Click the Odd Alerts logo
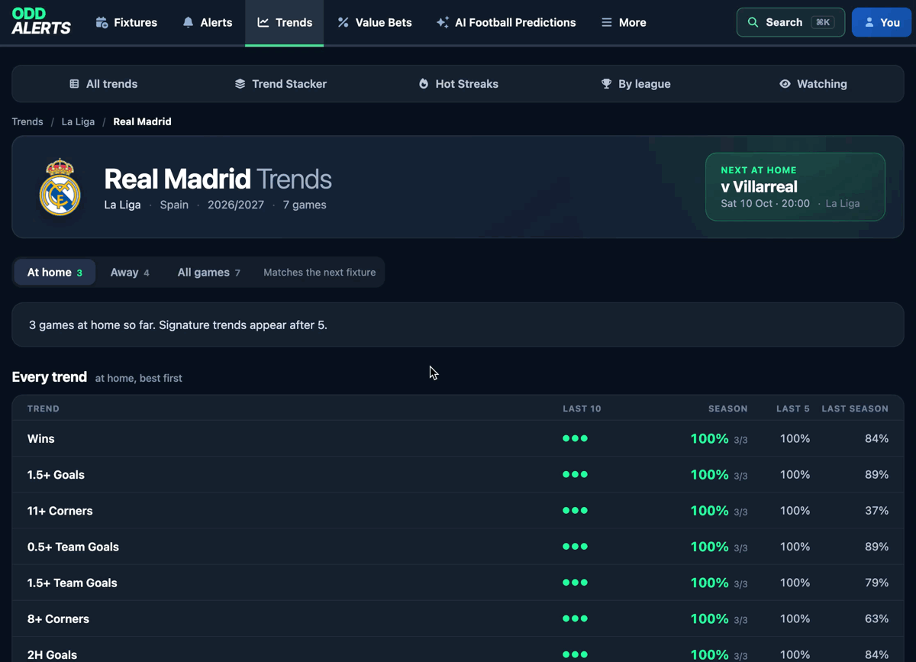 (41, 22)
